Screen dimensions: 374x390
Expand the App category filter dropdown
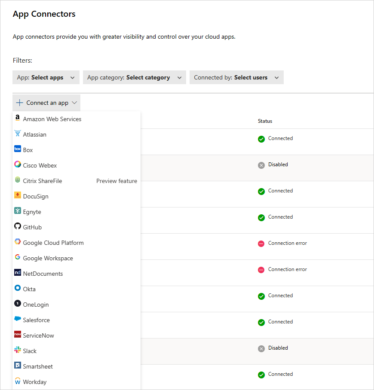(x=134, y=77)
